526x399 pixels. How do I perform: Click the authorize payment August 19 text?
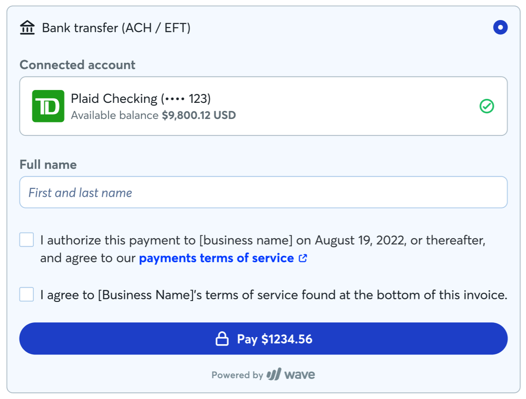[x=263, y=240]
